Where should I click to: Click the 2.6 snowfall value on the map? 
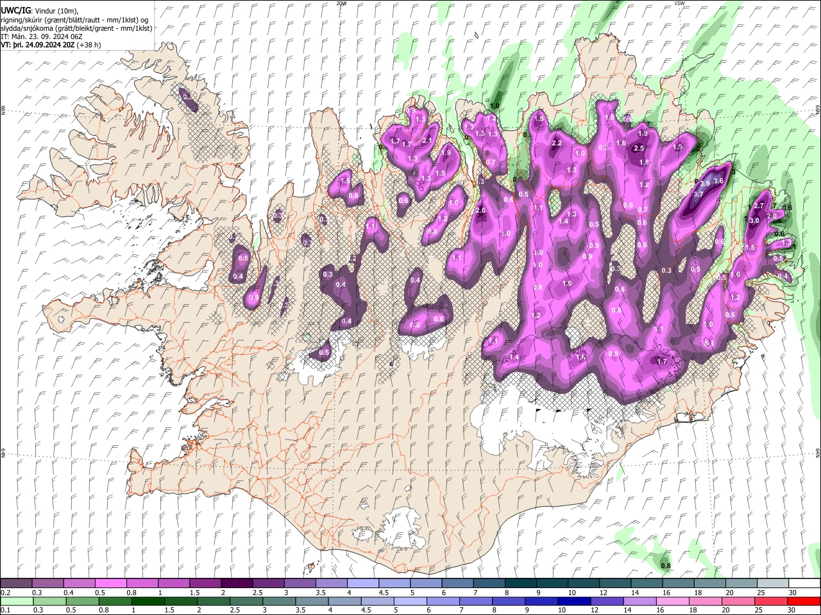(x=480, y=211)
